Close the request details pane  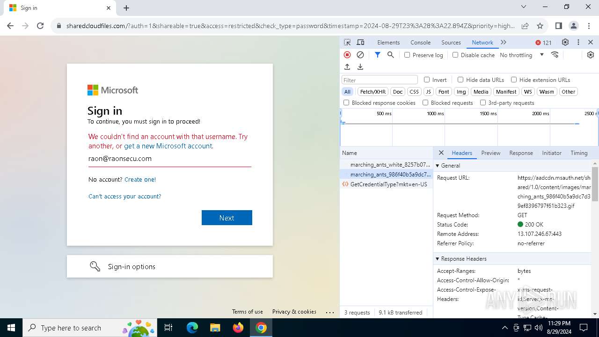pos(441,153)
